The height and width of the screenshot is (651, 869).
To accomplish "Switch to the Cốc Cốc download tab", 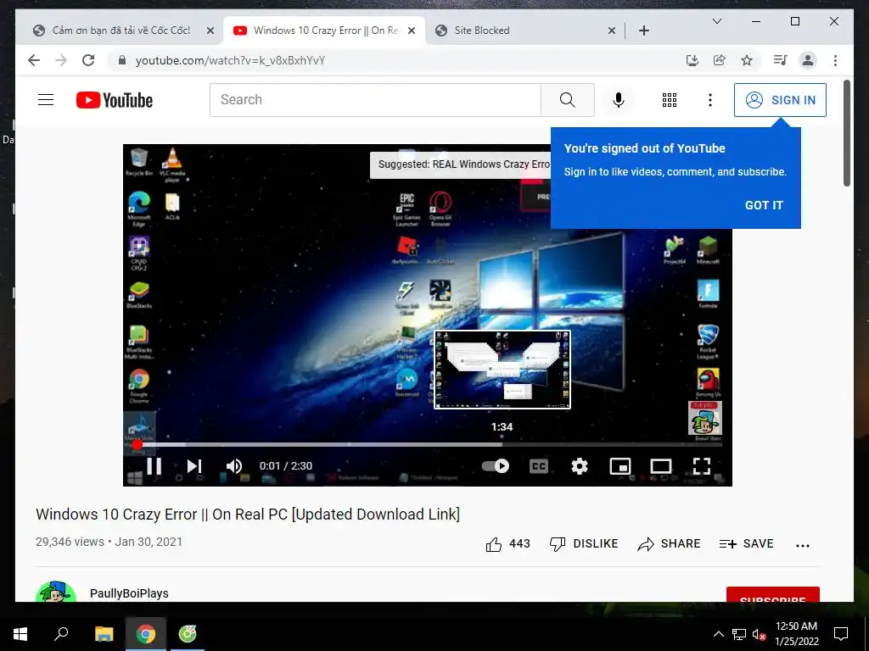I will (121, 31).
